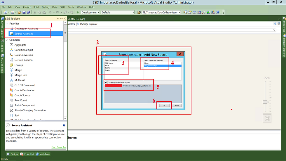Open the active documents list dropdown
Screen dimensions: 286x161
pyautogui.click(x=278, y=19)
